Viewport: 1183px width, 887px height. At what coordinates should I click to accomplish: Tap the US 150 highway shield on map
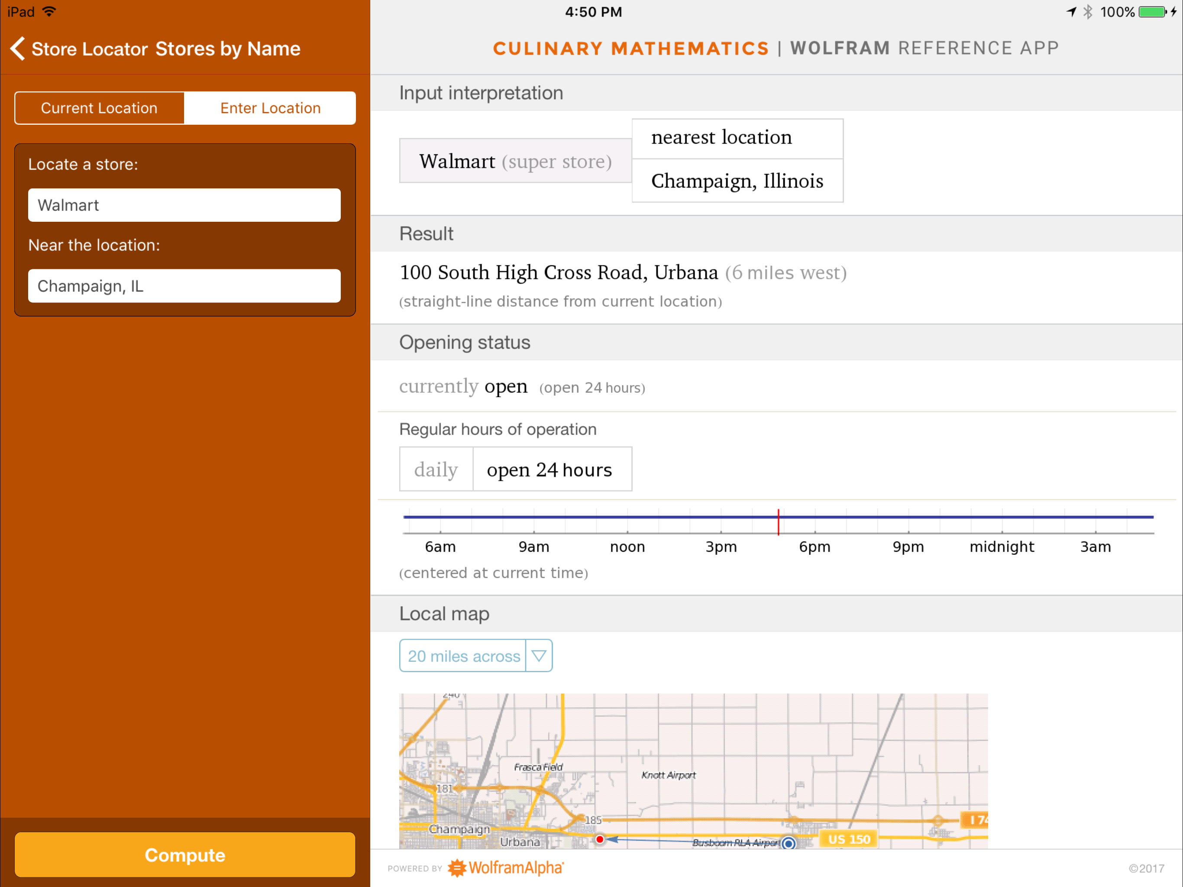coord(849,839)
